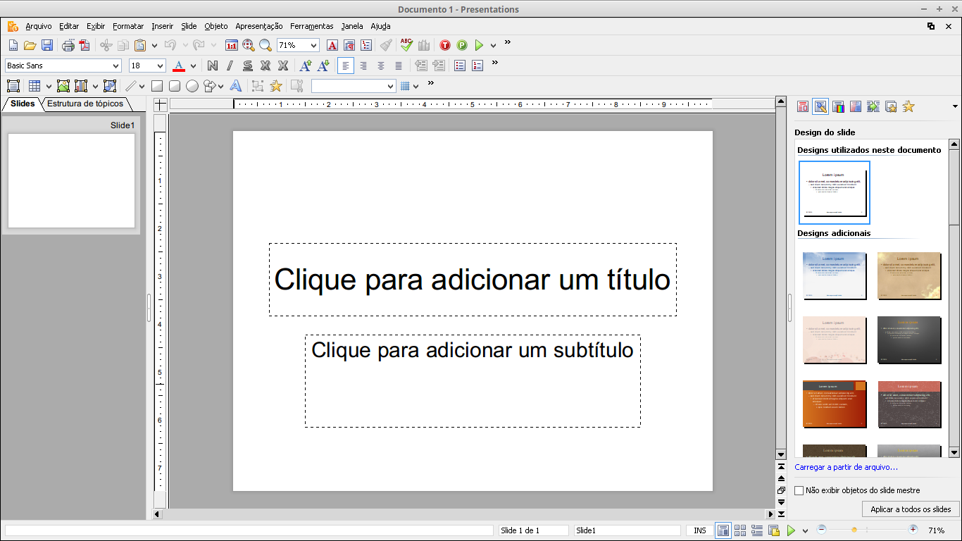Screen dimensions: 962x541
Task: Select Slide1 thumbnail in slides panel
Action: (71, 181)
